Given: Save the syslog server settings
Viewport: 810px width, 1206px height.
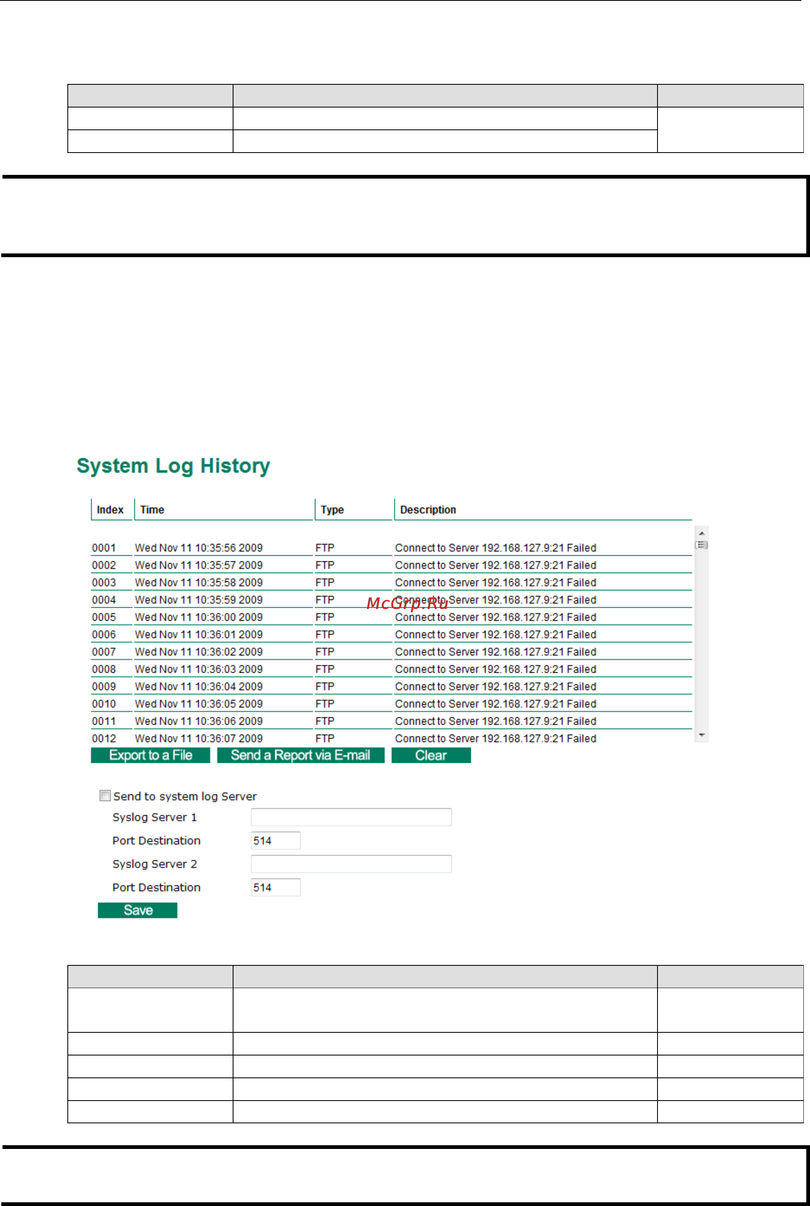Looking at the screenshot, I should pyautogui.click(x=137, y=910).
